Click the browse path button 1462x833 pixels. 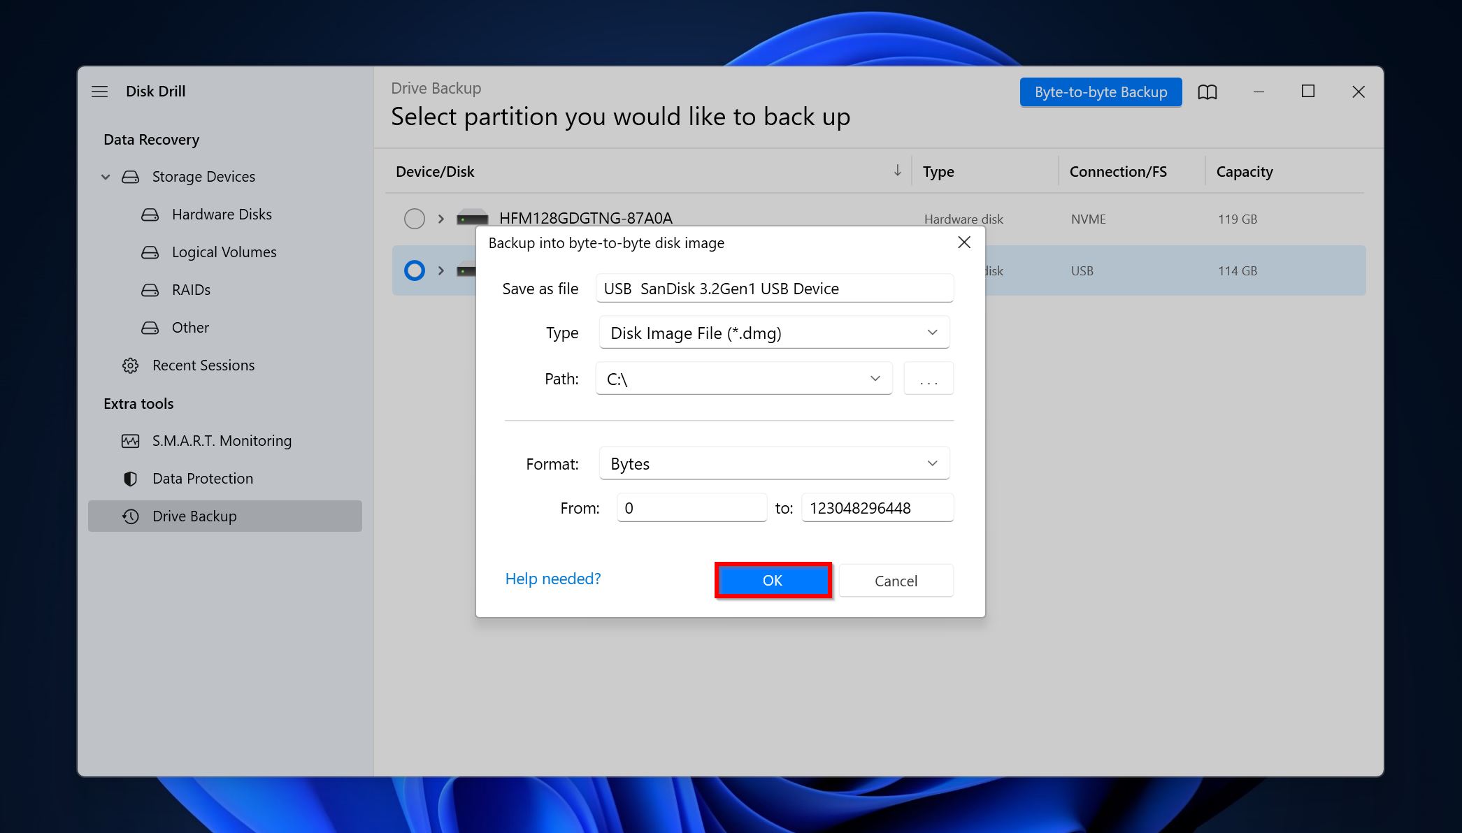pos(928,378)
